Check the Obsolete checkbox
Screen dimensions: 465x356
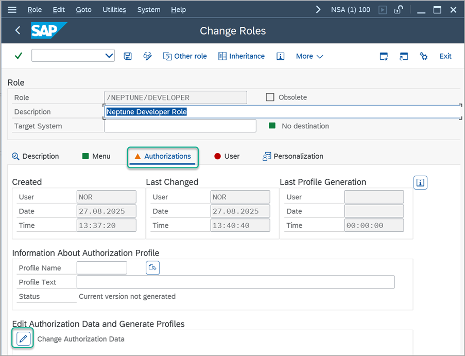[270, 97]
